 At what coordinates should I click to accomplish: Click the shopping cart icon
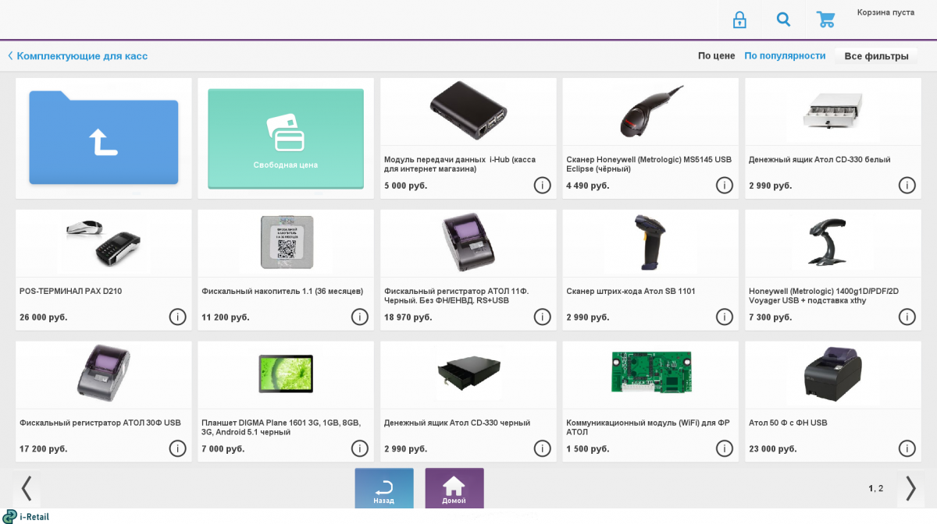826,19
